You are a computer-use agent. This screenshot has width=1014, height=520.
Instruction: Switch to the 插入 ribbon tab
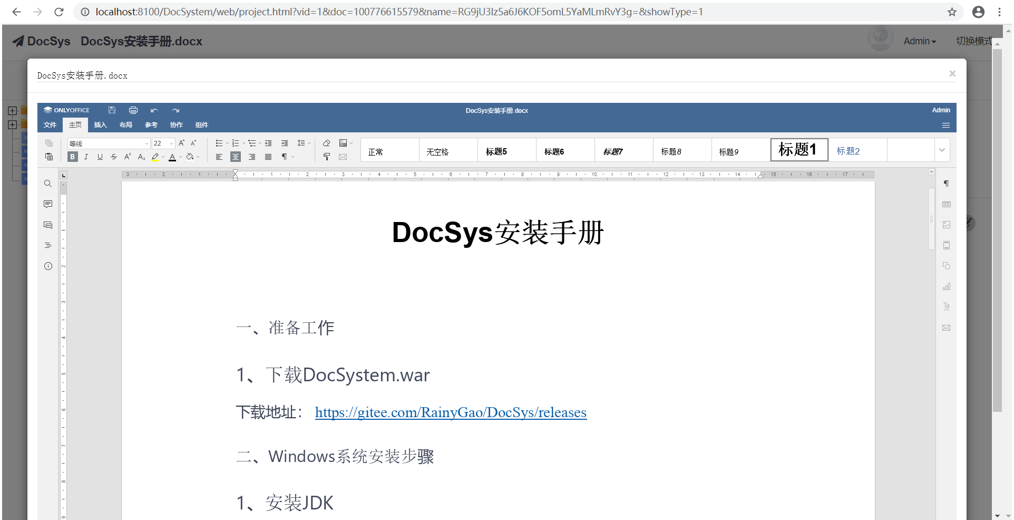coord(100,125)
